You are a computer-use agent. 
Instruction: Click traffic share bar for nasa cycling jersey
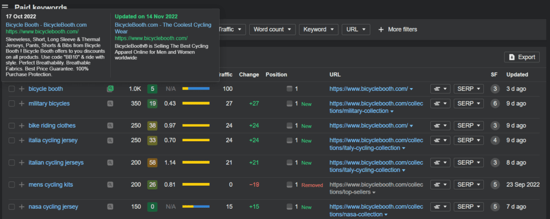(x=196, y=206)
